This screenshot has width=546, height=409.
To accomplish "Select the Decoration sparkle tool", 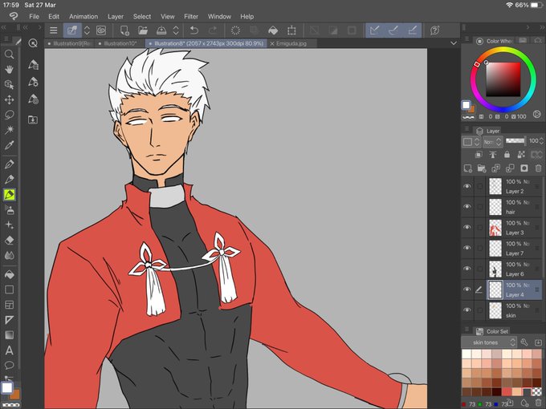I will click(9, 225).
